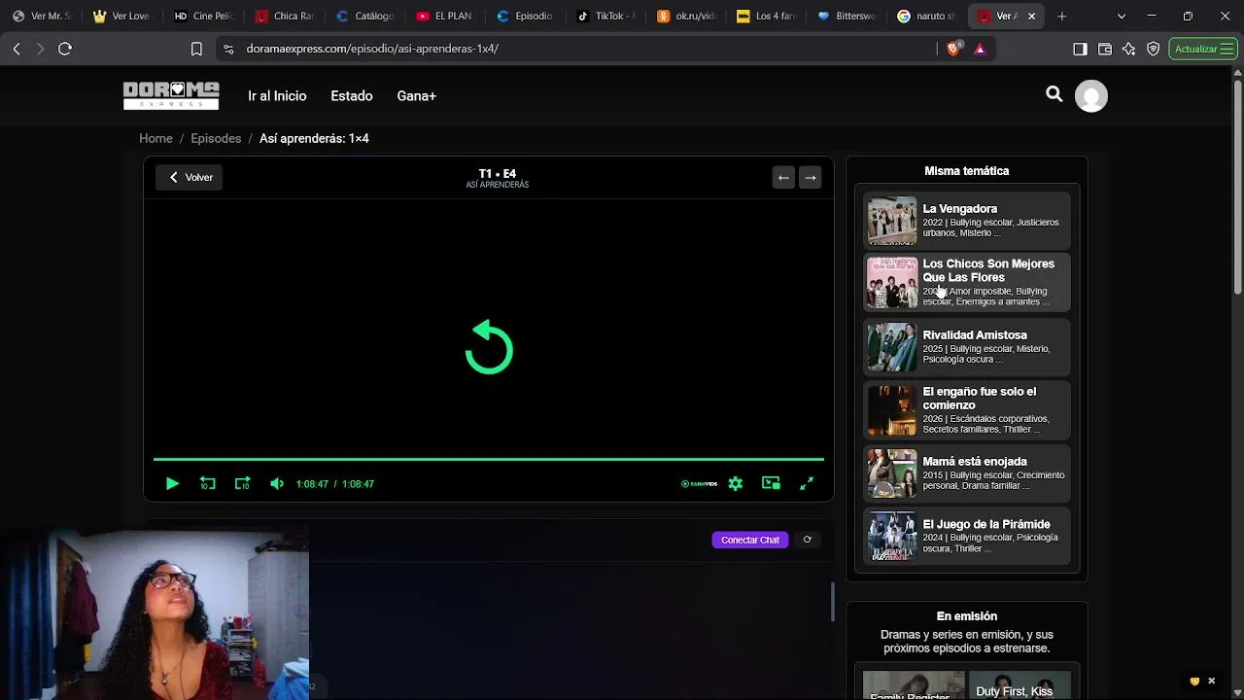
Task: Open Mamá está enojada recommendation
Action: 967,472
